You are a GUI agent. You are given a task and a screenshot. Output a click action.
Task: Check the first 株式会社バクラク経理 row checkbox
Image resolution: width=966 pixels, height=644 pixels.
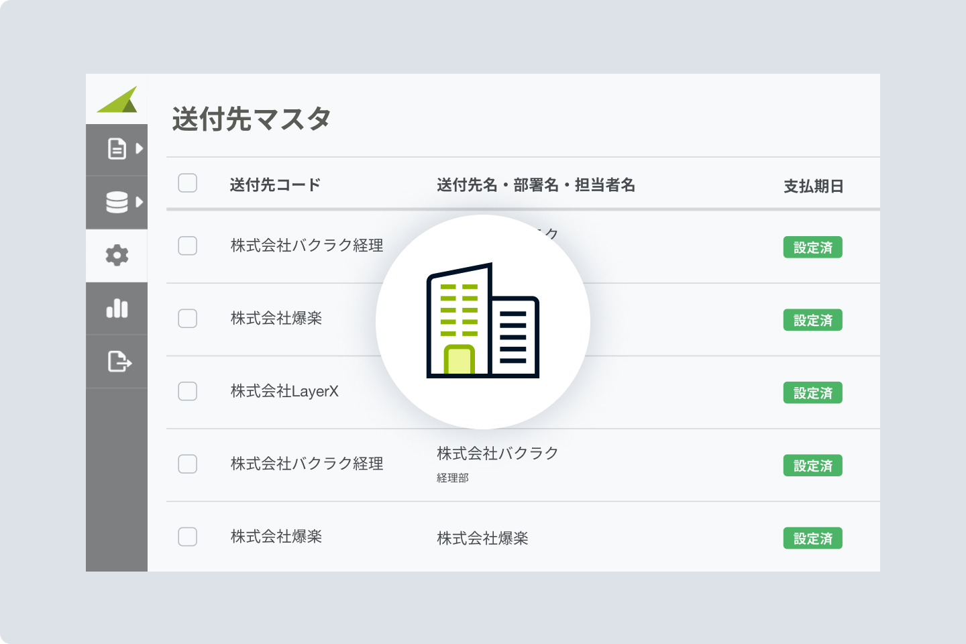coord(187,246)
